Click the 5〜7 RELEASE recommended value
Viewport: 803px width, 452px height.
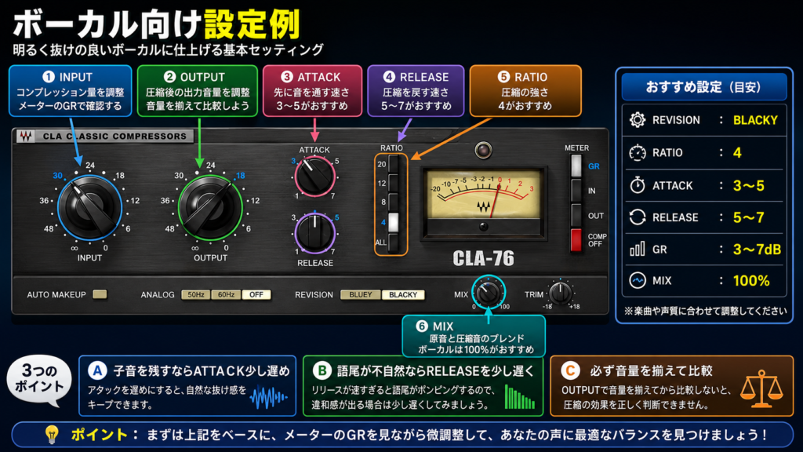[x=748, y=217]
